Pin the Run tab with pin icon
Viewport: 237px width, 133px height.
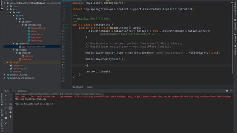(x=6, y=123)
